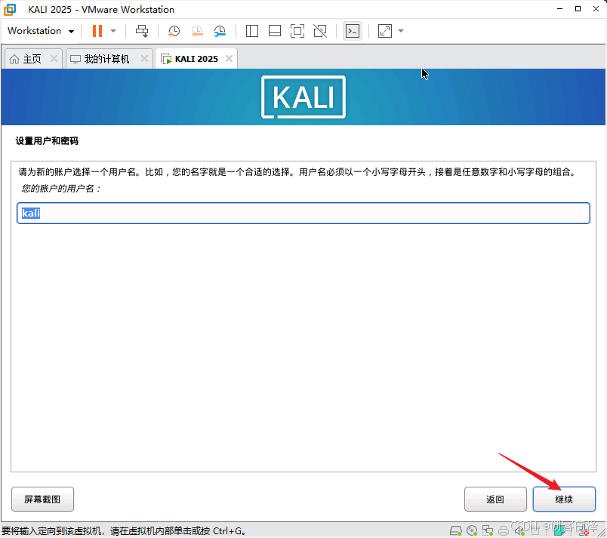Click the VMware Workstation logo icon in title bar

click(x=10, y=9)
